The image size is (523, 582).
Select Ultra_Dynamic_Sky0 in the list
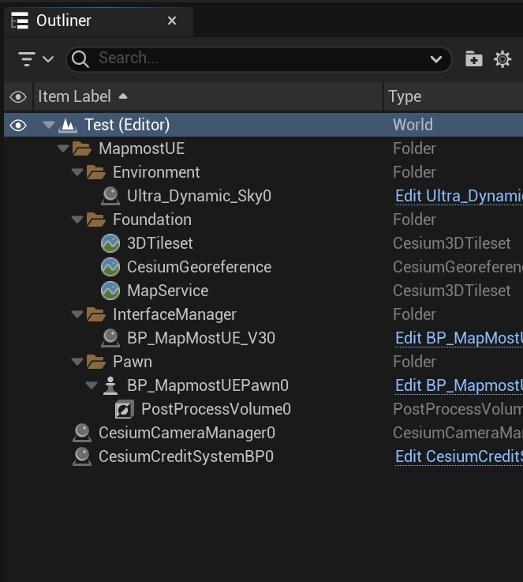click(199, 196)
